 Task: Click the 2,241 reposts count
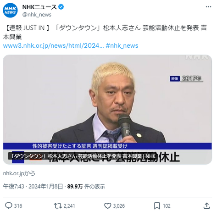69,206
